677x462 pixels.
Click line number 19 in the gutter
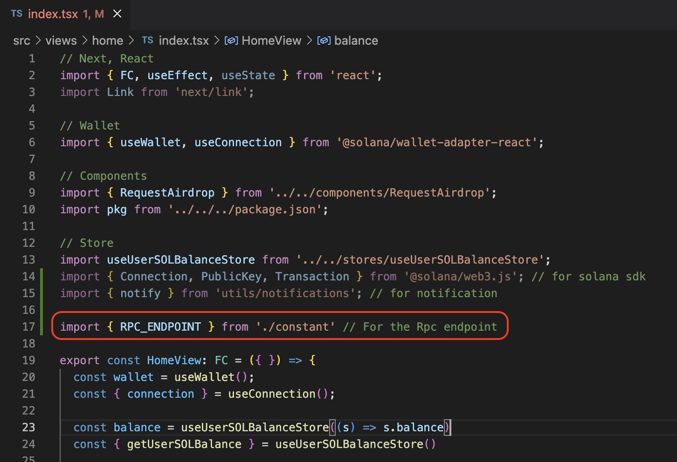[x=29, y=360]
